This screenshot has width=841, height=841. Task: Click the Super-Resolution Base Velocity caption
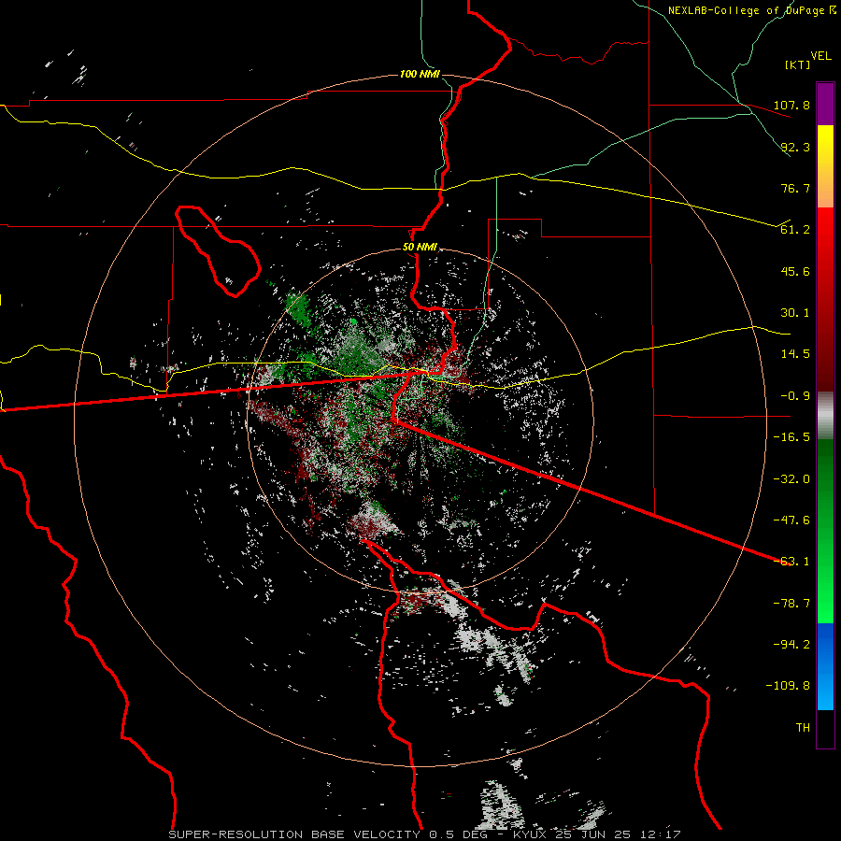425,834
